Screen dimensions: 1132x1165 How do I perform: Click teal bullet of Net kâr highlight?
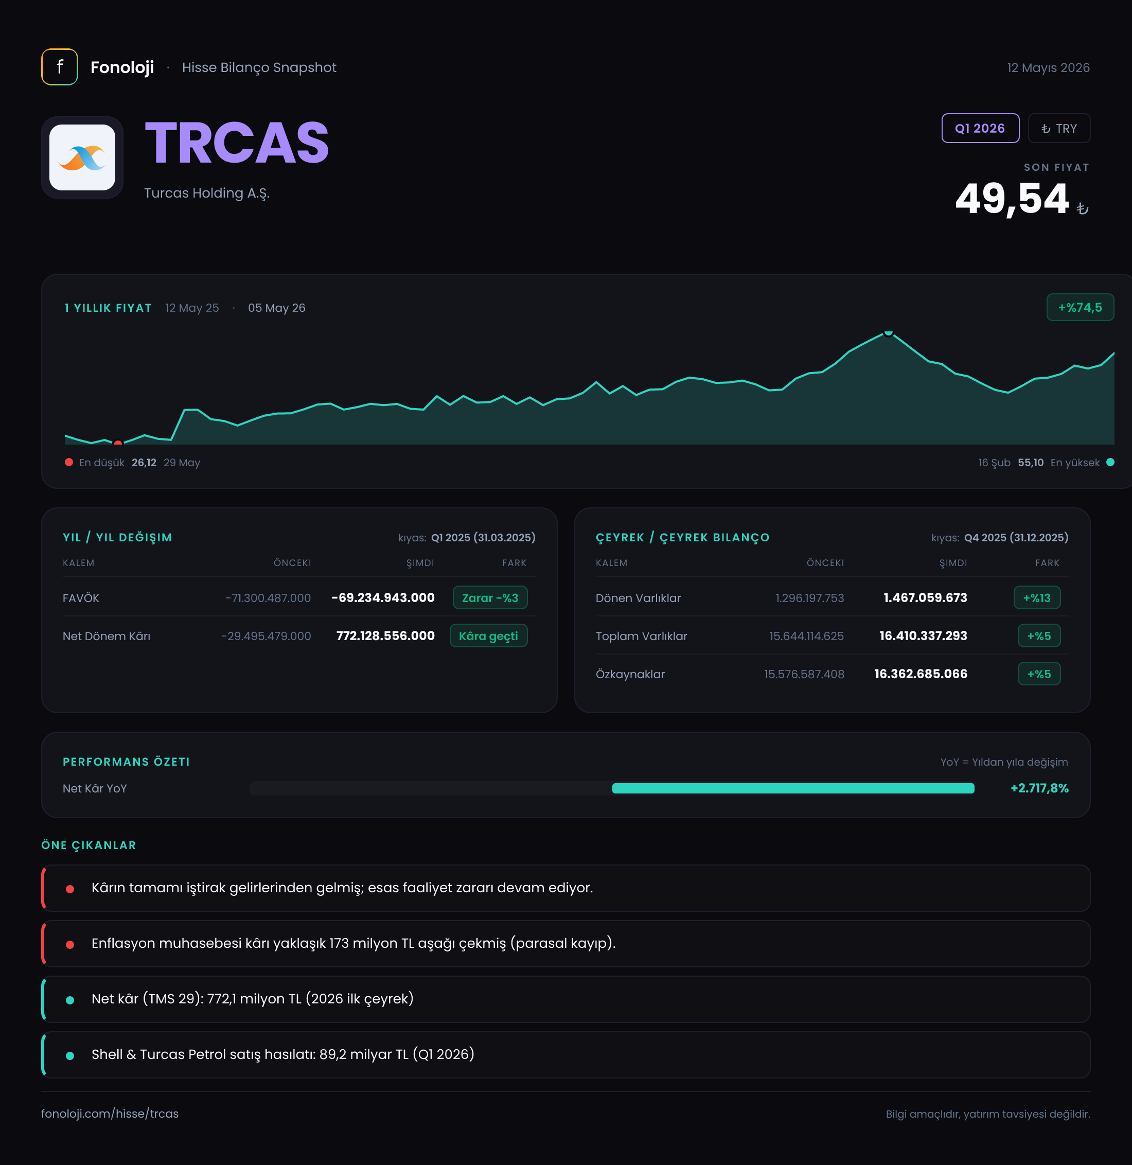click(69, 1000)
